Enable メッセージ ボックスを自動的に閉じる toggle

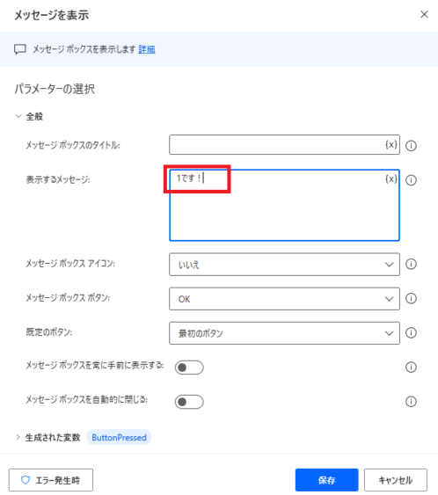[189, 402]
